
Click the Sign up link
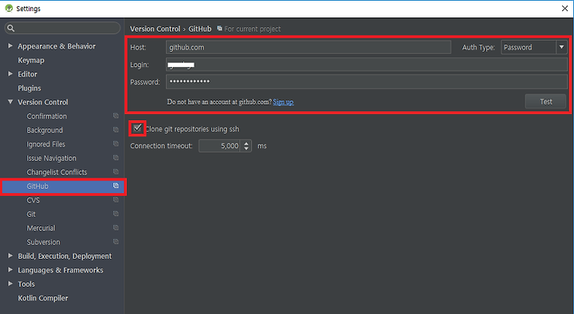pyautogui.click(x=283, y=102)
